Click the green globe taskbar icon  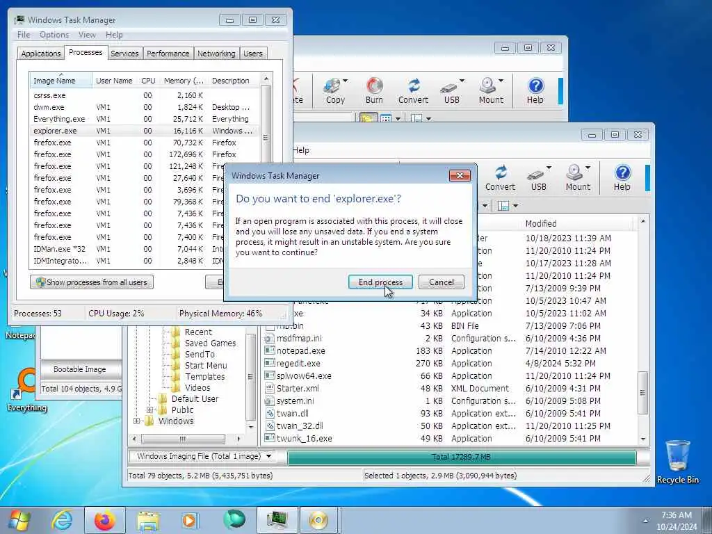(234, 520)
